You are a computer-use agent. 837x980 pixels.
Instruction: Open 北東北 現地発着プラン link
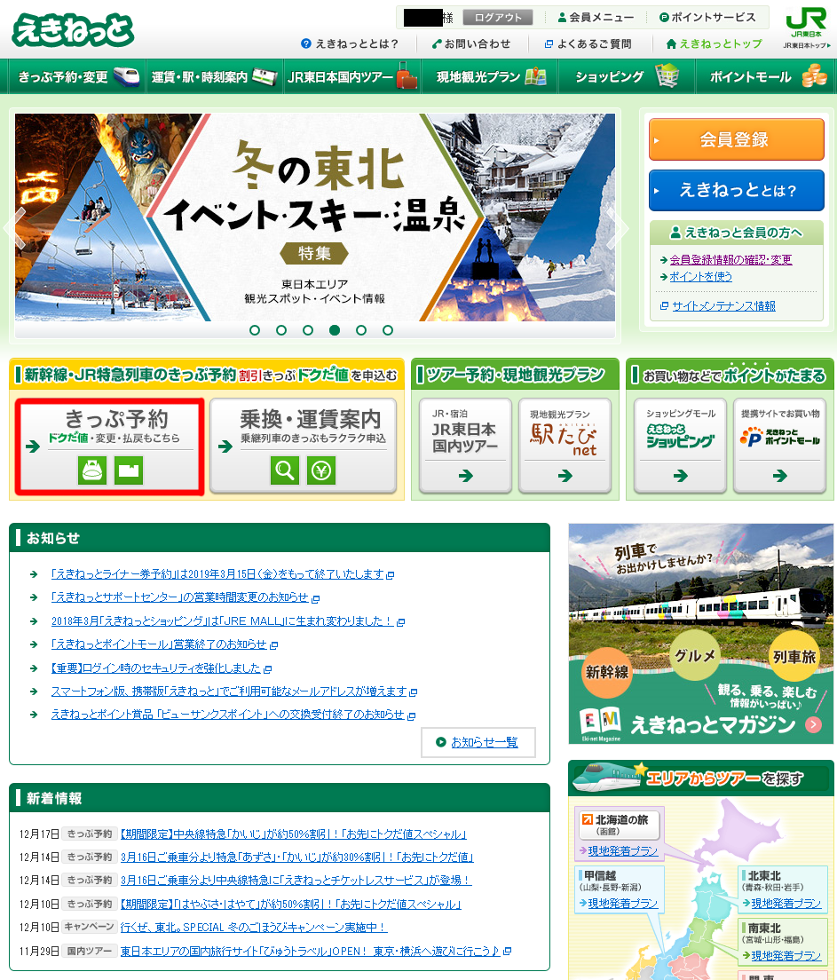786,903
